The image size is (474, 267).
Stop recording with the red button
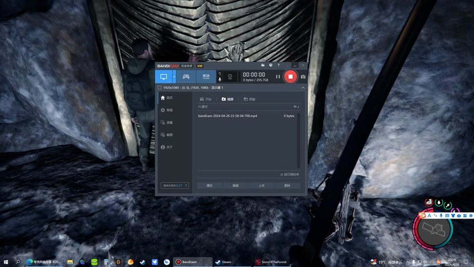(x=290, y=77)
